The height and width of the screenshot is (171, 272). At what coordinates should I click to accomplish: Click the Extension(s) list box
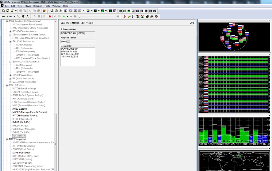[x=78, y=57]
